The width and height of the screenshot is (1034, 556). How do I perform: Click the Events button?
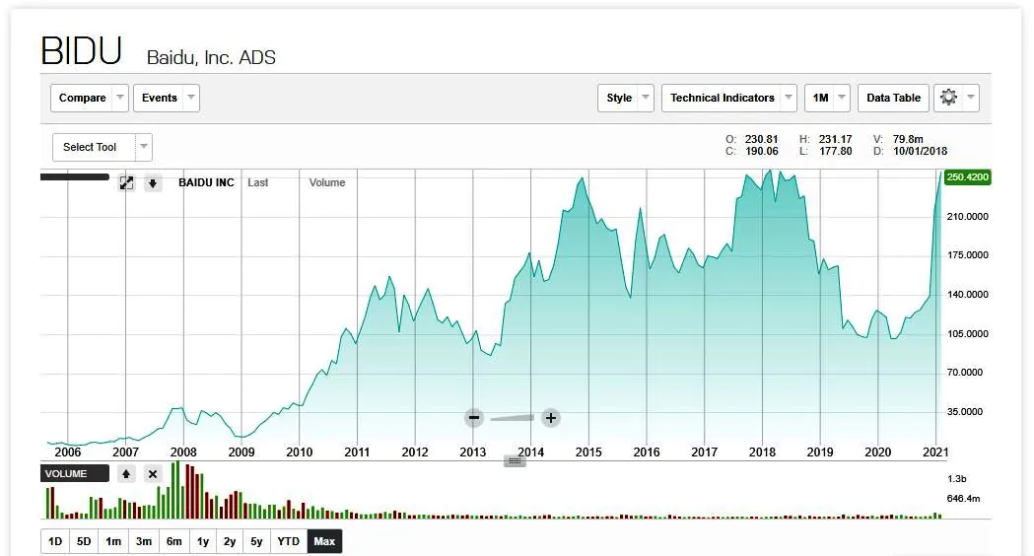tap(159, 98)
